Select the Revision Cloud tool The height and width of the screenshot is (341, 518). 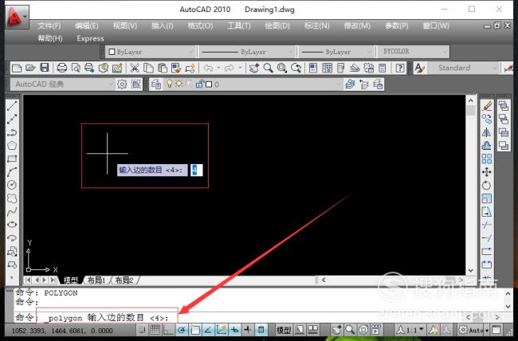12,198
